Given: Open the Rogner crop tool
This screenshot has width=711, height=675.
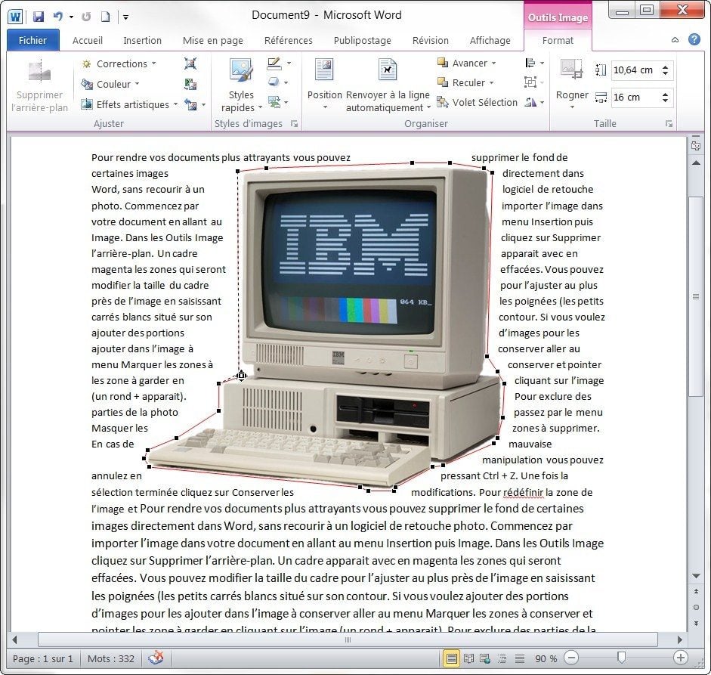Looking at the screenshot, I should click(571, 70).
